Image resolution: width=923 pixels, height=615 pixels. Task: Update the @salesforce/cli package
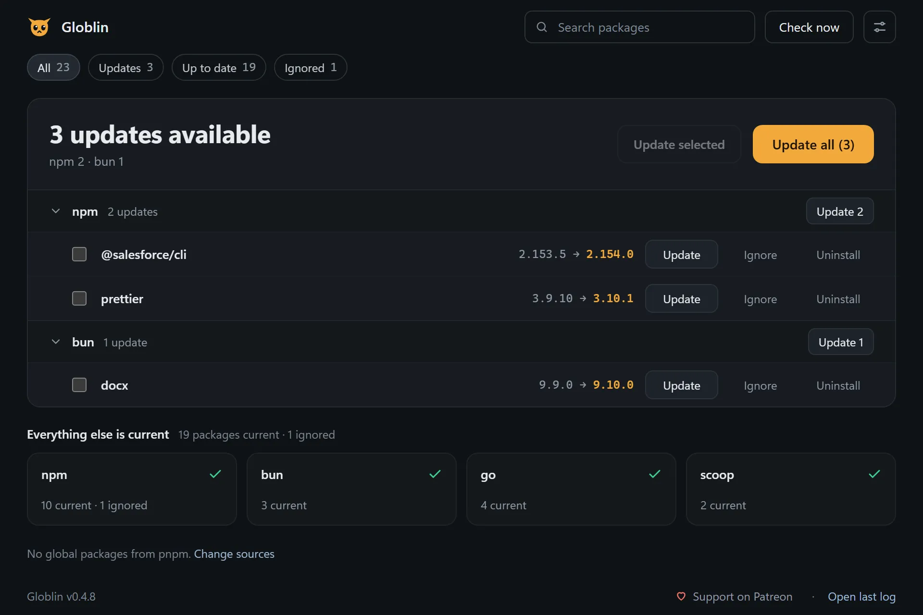point(681,254)
